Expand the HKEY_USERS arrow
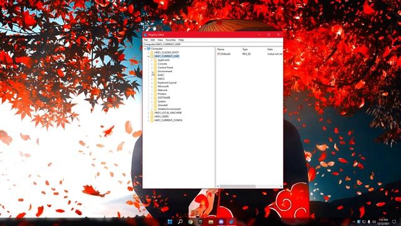401x226 pixels. (148, 117)
